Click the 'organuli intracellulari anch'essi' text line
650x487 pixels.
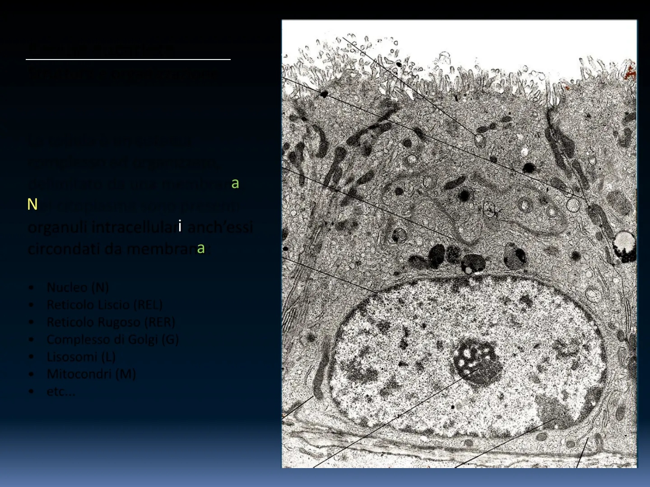click(140, 226)
